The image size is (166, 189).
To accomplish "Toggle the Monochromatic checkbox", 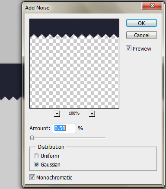I will point(32,177).
